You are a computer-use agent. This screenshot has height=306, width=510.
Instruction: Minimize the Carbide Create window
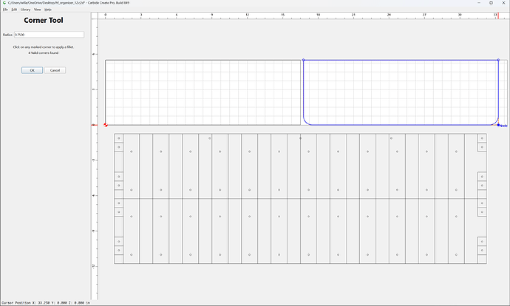coord(479,3)
